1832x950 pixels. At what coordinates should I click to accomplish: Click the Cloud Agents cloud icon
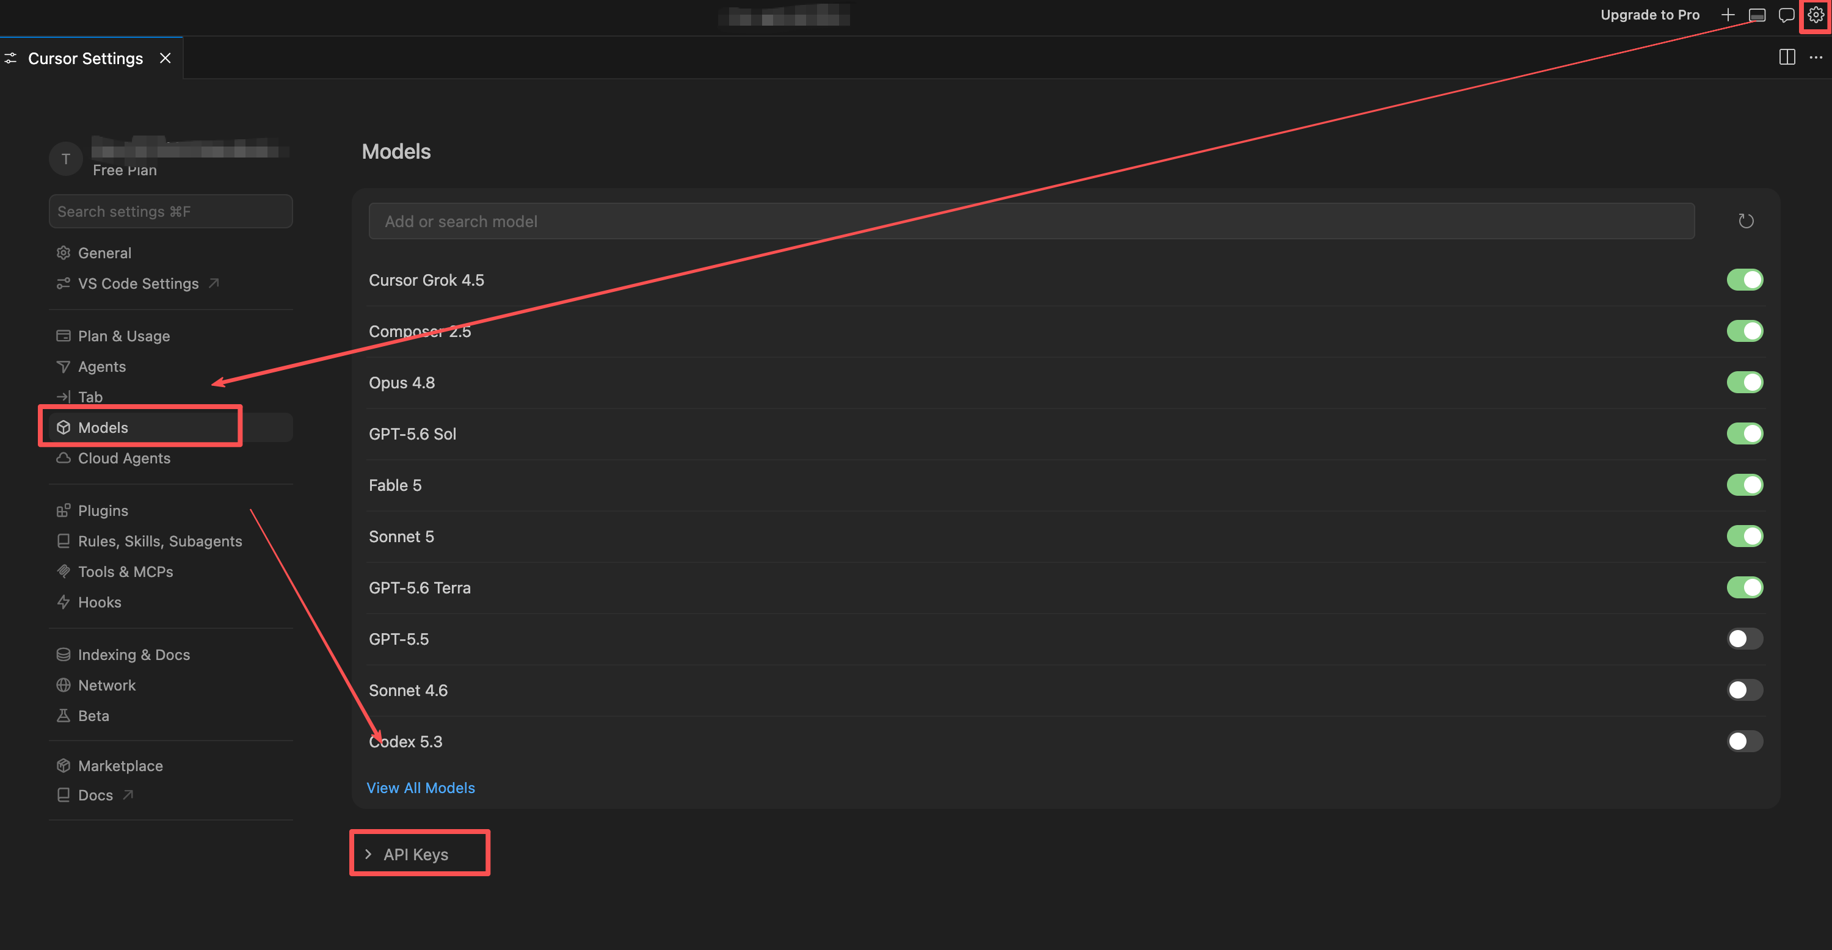click(64, 458)
